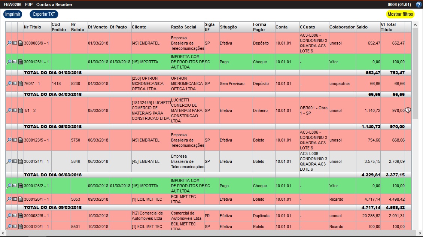Click the Exportar TXT button
The image size is (423, 237).
(x=44, y=14)
